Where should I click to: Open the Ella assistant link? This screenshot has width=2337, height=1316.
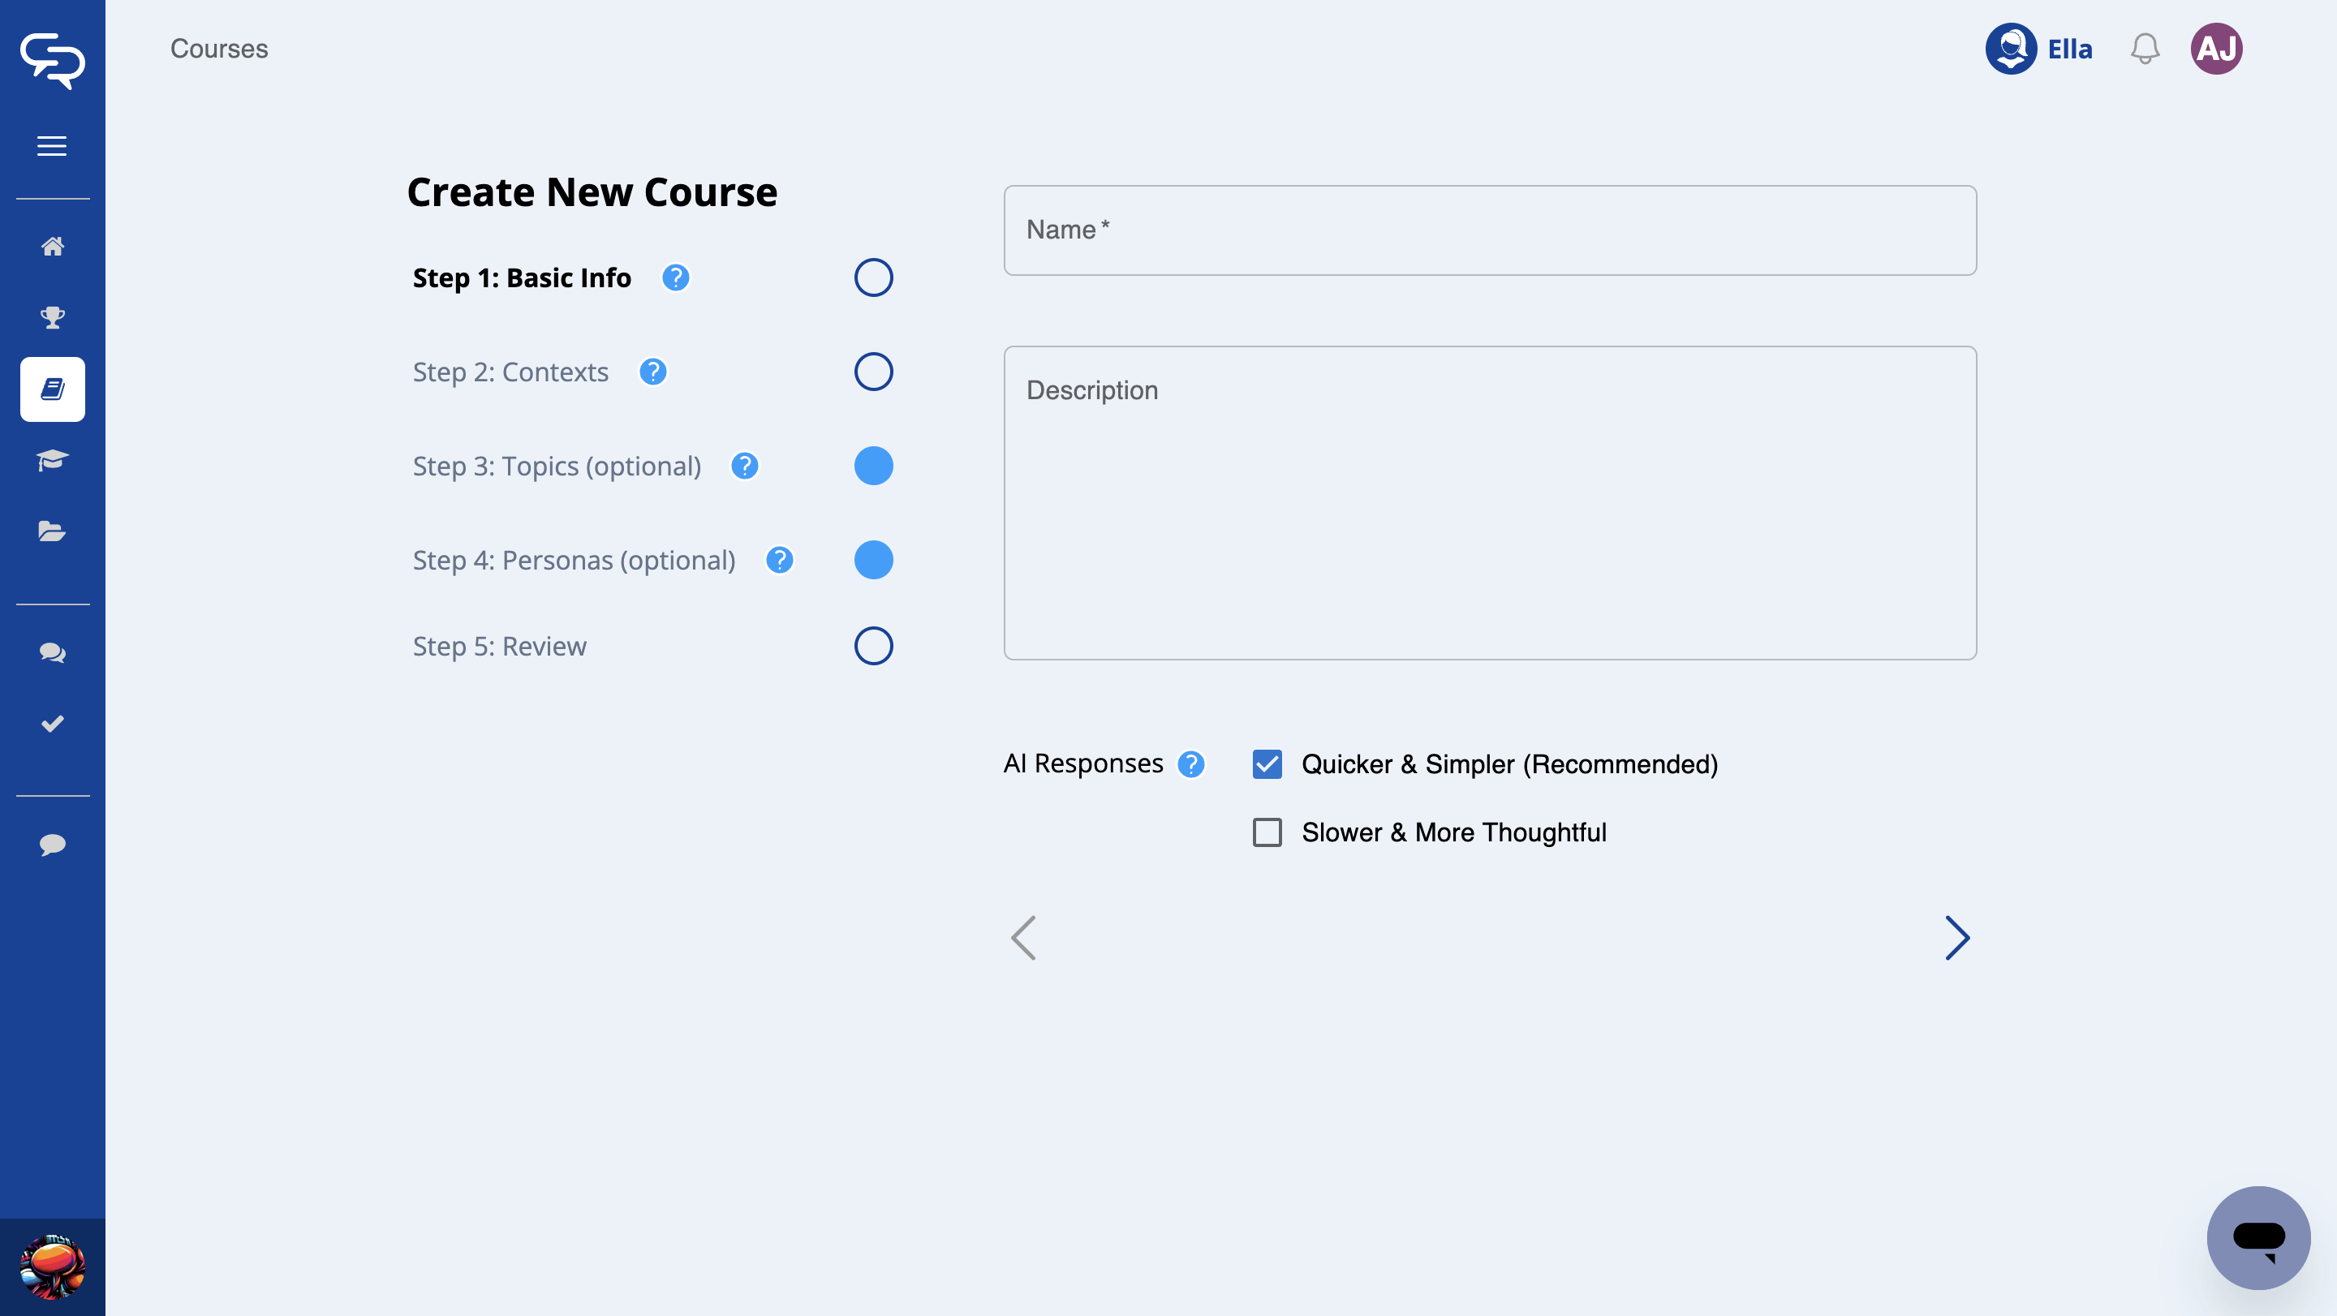pos(2038,49)
